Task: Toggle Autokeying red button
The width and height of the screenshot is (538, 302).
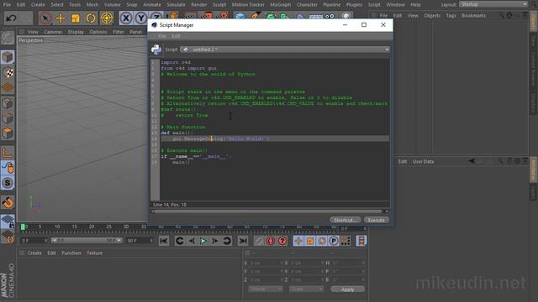Action: pos(271,241)
